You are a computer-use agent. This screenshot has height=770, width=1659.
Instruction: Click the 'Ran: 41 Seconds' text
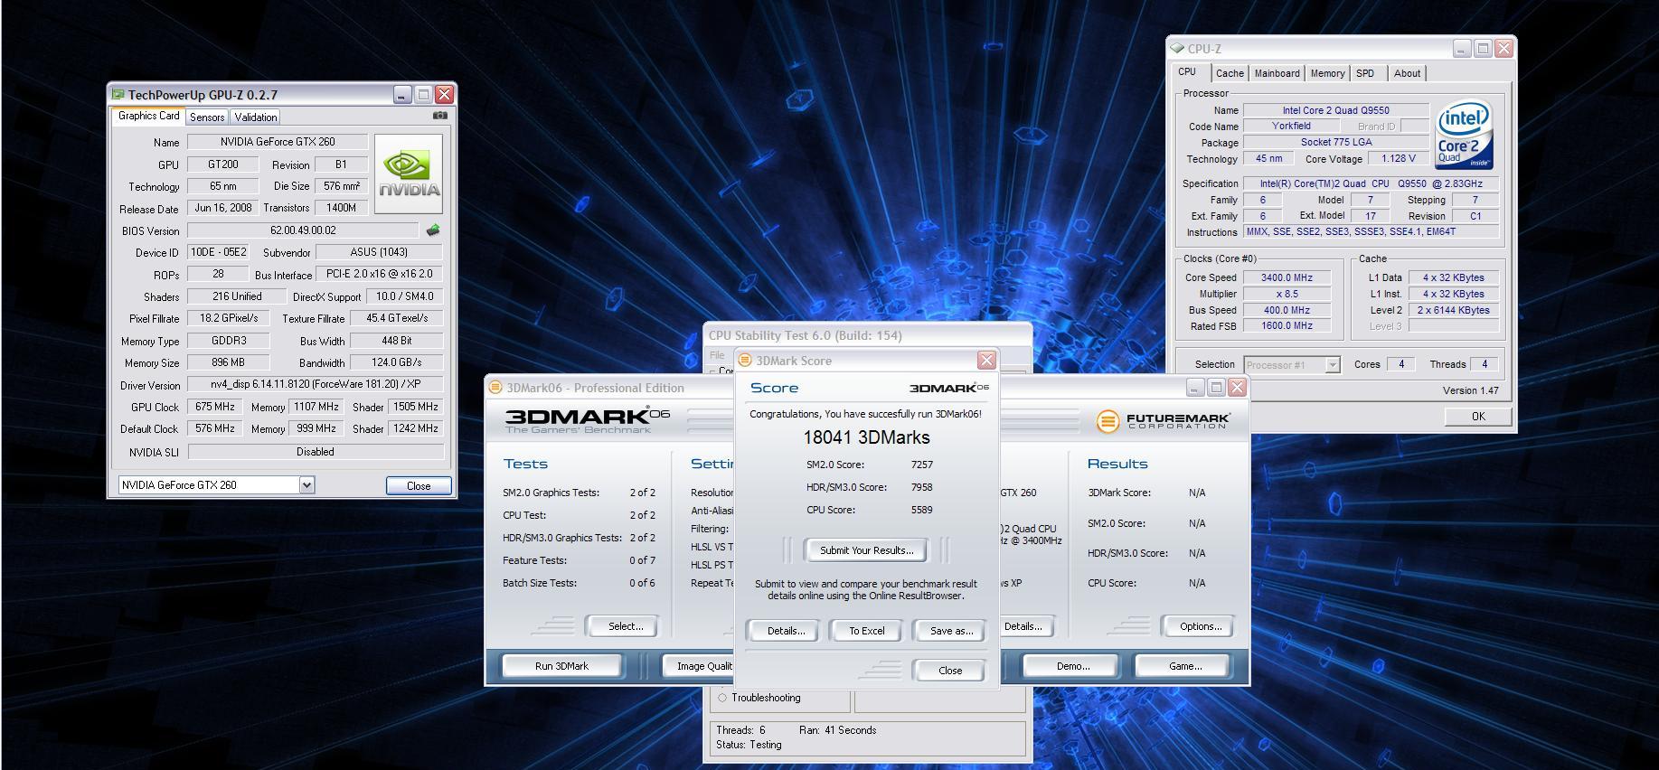tap(837, 730)
